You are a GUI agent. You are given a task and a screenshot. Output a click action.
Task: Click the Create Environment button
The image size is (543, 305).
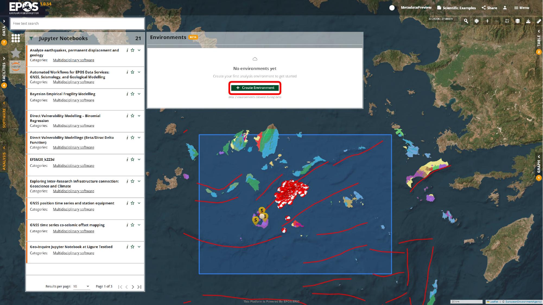point(255,88)
